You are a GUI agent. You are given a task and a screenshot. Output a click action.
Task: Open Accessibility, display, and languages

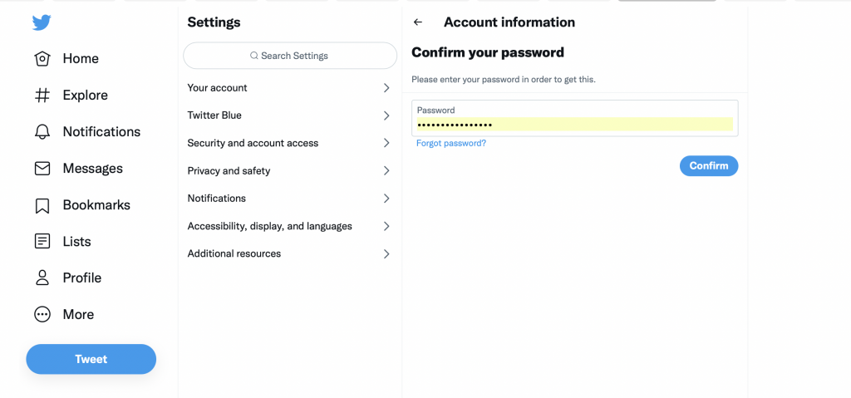[290, 226]
